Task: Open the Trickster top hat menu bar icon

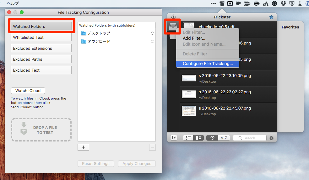Action: point(222,3)
